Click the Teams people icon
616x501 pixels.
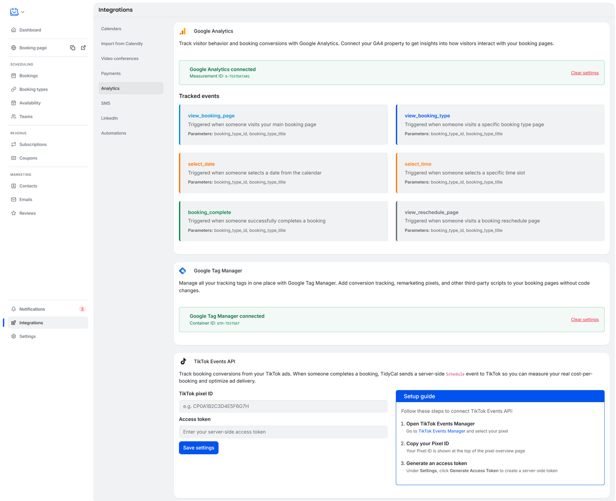[x=14, y=116]
